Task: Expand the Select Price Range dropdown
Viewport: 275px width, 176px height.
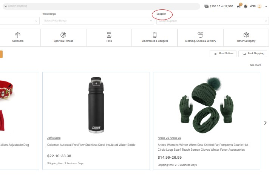Action: click(97, 21)
